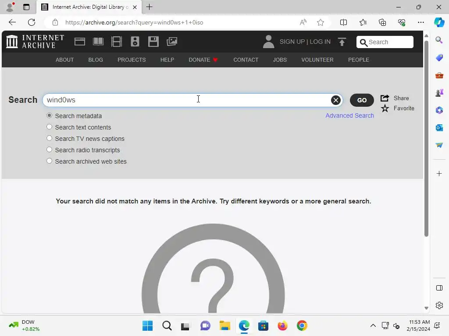Open Firefox from taskbar
This screenshot has width=449, height=336.
point(282,325)
